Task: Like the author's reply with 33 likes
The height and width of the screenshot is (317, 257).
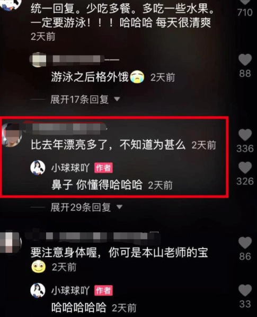Action: (245, 290)
